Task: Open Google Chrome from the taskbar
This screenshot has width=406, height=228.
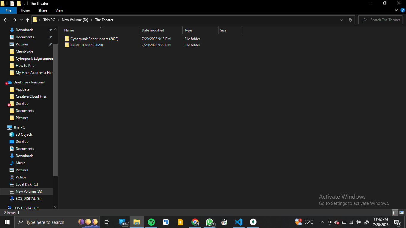Action: coord(195,222)
